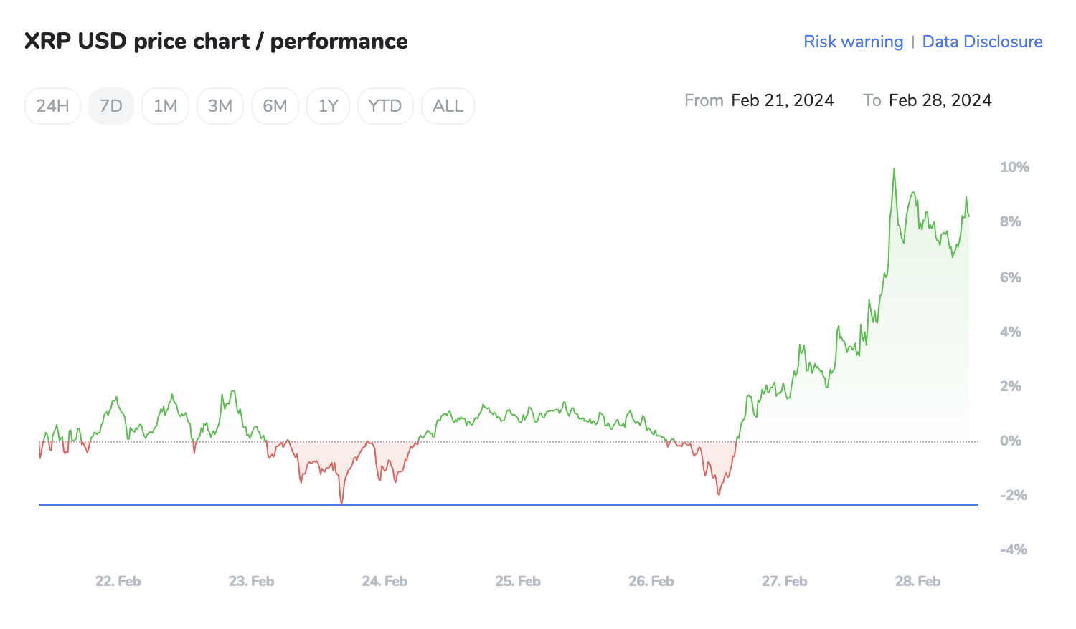1076x629 pixels.
Task: Click the 0% gridline label
Action: tap(1011, 441)
